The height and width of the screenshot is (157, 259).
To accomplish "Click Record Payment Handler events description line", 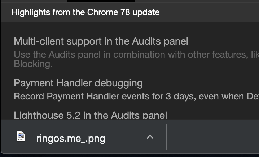I will 136,96.
